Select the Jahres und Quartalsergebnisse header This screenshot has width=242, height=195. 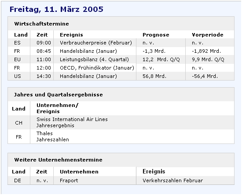[59, 95]
